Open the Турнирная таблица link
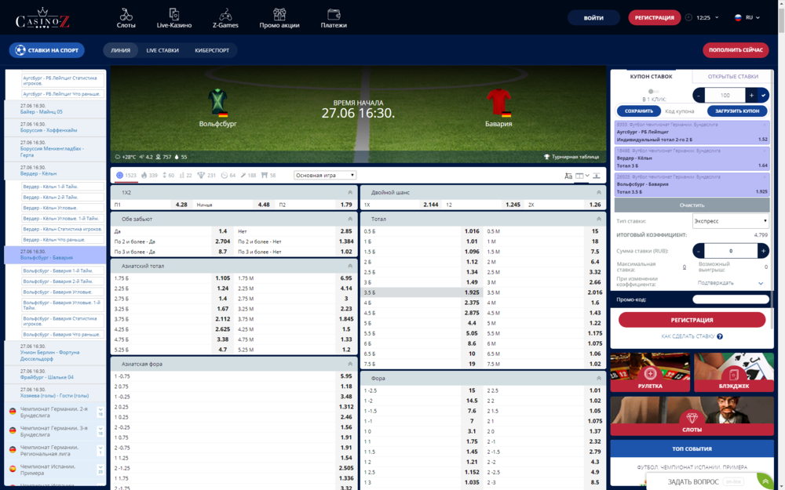 coord(571,157)
